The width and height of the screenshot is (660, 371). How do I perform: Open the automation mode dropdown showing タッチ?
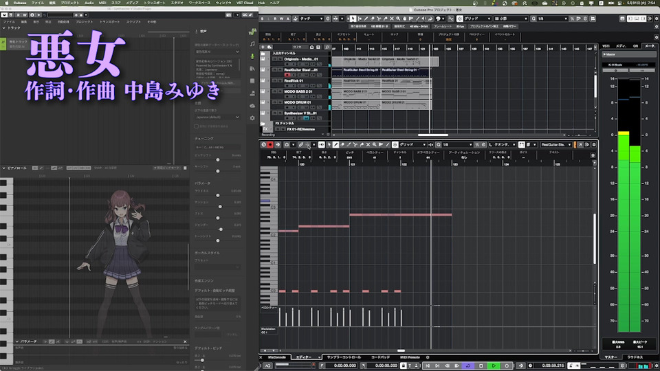point(312,19)
